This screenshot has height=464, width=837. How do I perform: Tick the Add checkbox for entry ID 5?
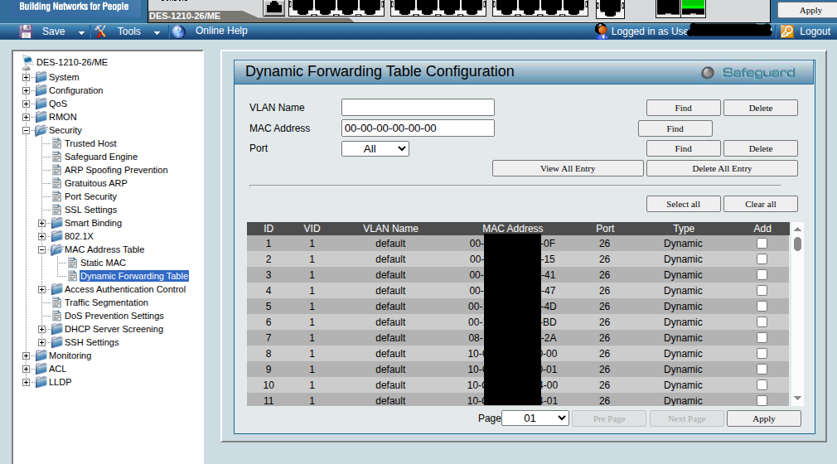(762, 307)
